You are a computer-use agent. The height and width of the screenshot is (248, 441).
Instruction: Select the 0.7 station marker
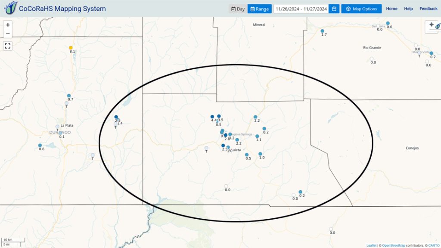tap(69, 96)
